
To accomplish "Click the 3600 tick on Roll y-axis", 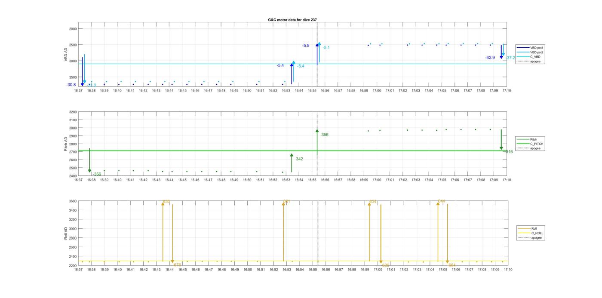I will pos(73,201).
